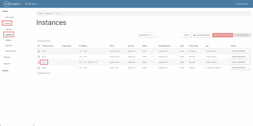Open actions dropdown arrow for k8s-3
The width and height of the screenshot is (253, 126).
tap(248, 51)
